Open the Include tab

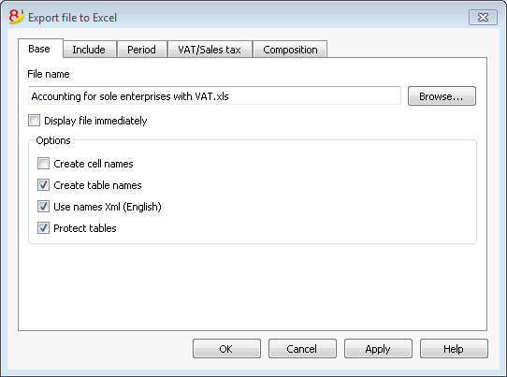89,50
